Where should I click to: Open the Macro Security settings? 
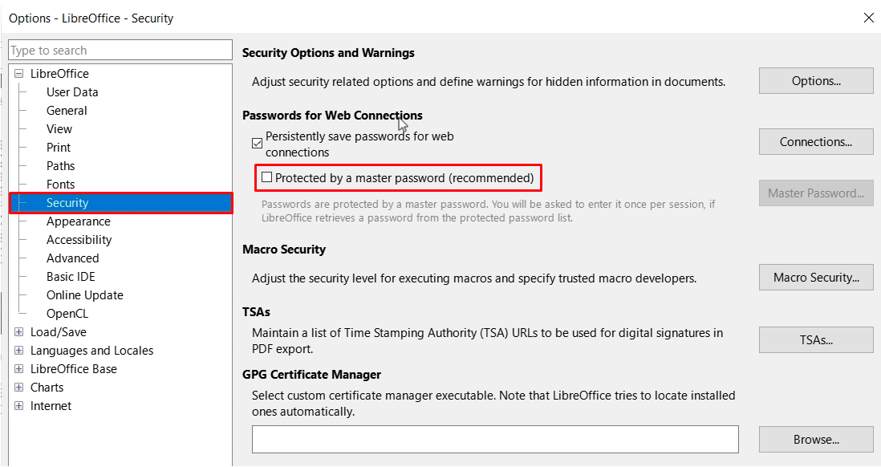tap(815, 278)
